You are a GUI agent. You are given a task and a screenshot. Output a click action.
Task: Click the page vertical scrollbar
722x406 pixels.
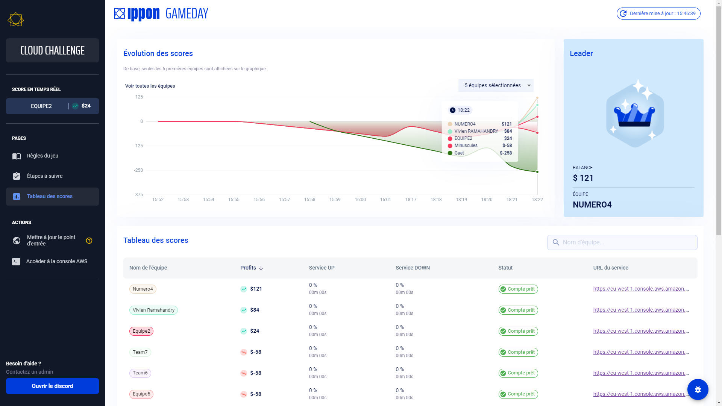[719, 120]
